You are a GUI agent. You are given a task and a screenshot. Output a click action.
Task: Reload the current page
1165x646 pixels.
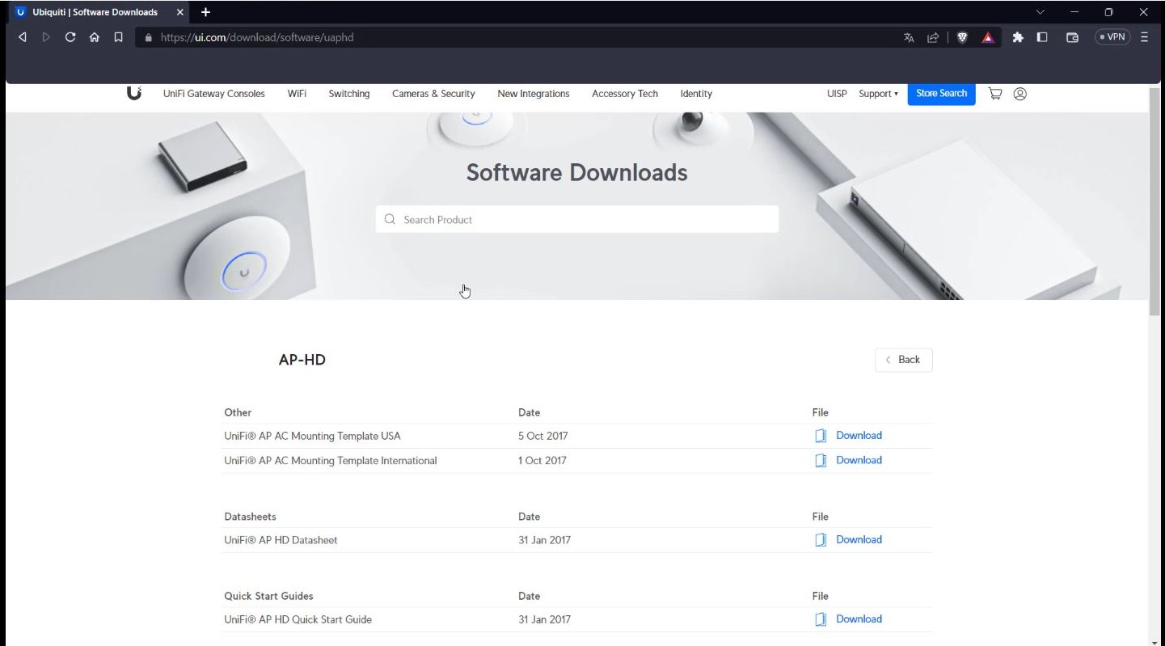[70, 37]
